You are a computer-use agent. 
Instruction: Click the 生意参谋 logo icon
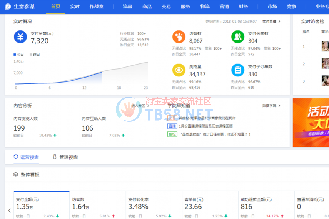click(x=8, y=7)
